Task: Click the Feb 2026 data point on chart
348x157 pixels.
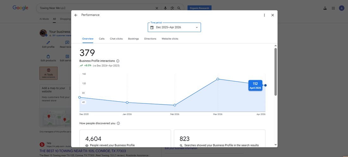Action: (175, 105)
